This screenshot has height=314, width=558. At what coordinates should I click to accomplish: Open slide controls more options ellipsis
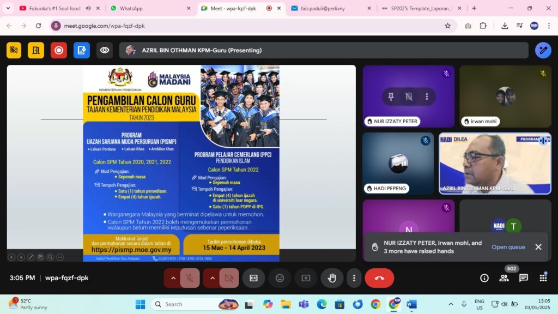pyautogui.click(x=60, y=257)
